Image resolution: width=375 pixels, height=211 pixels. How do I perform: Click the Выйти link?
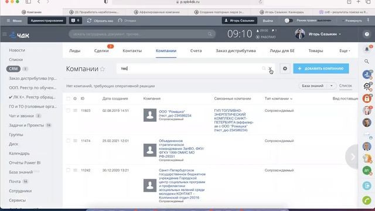coord(268,21)
